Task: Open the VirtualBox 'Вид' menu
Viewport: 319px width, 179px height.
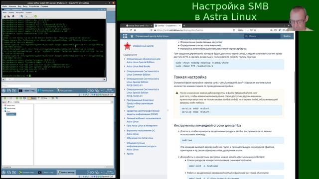Action: (x=19, y=6)
